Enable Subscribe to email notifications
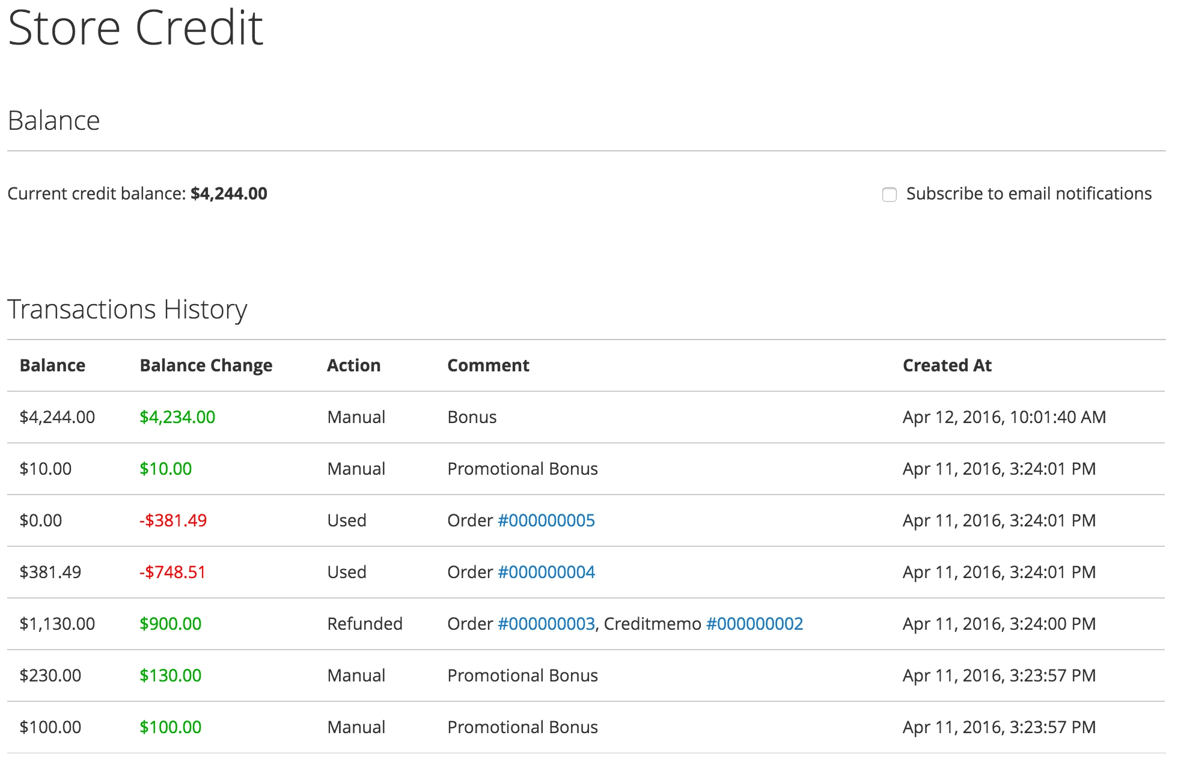The height and width of the screenshot is (768, 1178). click(890, 195)
